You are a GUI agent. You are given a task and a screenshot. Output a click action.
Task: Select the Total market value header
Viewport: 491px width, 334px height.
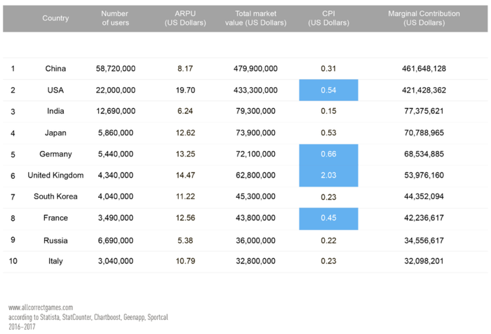(x=255, y=18)
